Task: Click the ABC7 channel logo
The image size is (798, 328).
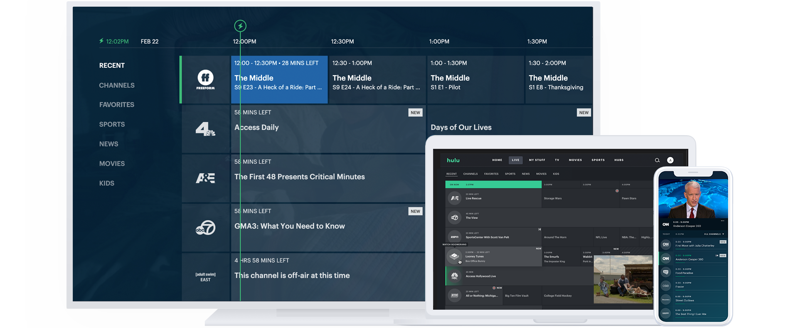Action: 205,228
